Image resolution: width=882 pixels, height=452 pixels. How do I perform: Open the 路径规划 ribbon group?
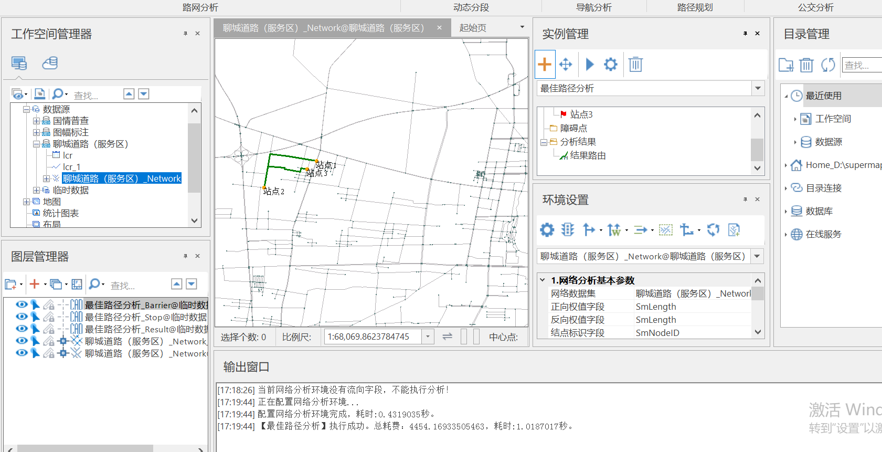695,7
